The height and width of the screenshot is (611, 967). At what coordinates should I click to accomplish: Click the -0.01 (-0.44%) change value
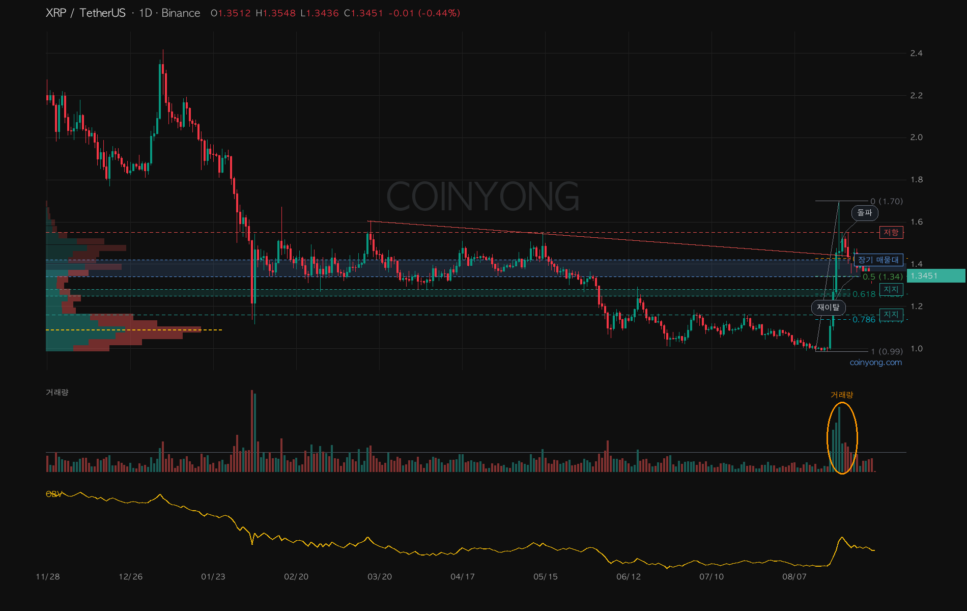click(424, 13)
